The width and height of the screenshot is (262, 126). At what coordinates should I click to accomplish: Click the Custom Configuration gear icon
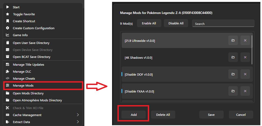(x=8, y=28)
